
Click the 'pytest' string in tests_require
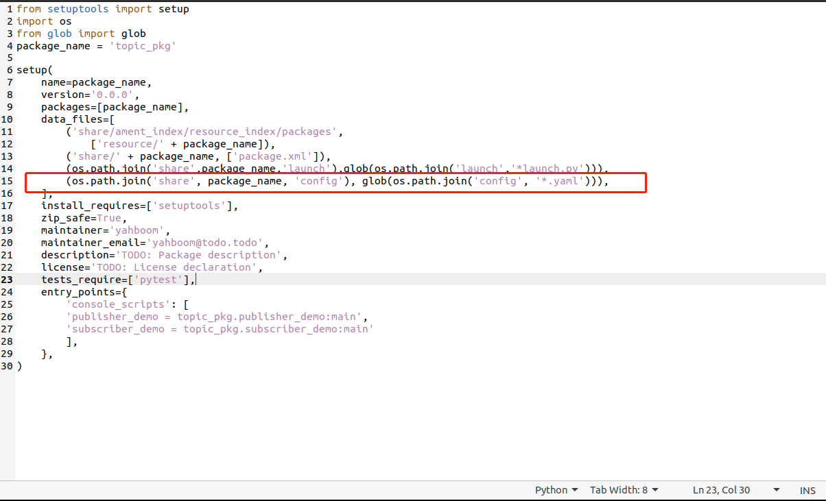click(161, 280)
